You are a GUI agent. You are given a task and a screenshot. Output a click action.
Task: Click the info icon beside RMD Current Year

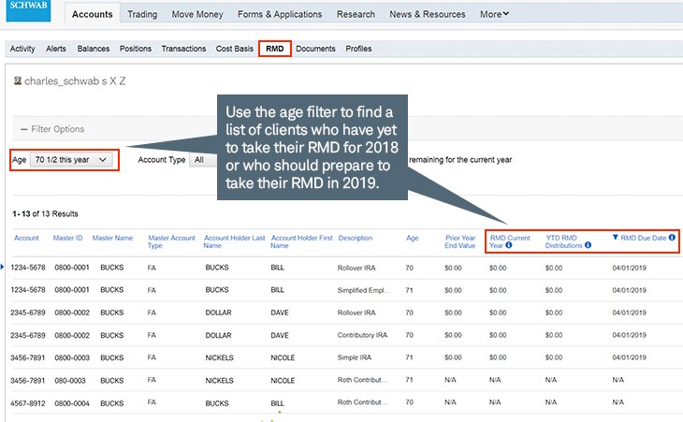pyautogui.click(x=508, y=245)
